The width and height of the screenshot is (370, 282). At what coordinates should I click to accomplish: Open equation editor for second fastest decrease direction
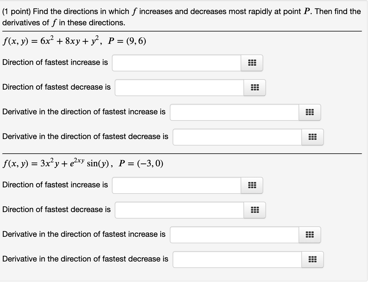tap(254, 210)
